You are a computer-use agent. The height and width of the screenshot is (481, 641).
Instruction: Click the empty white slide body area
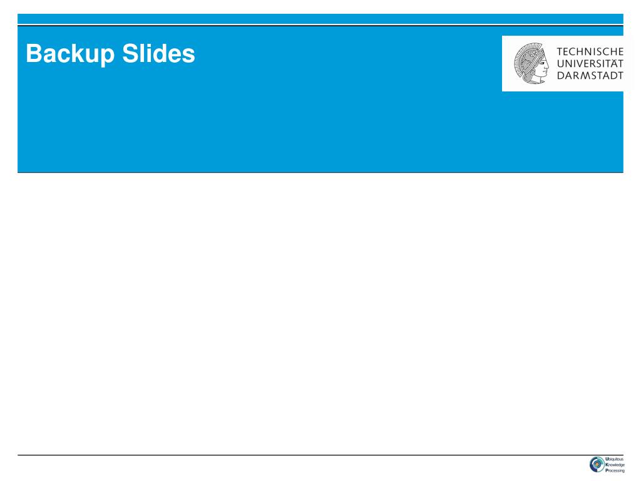click(320, 313)
